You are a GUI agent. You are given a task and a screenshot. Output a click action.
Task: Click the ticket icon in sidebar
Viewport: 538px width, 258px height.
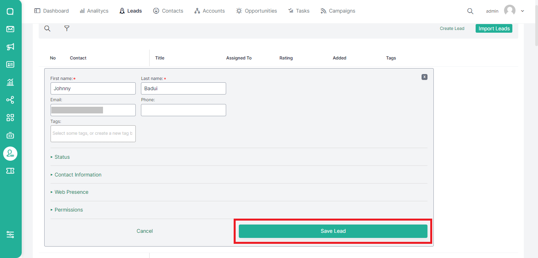10,171
